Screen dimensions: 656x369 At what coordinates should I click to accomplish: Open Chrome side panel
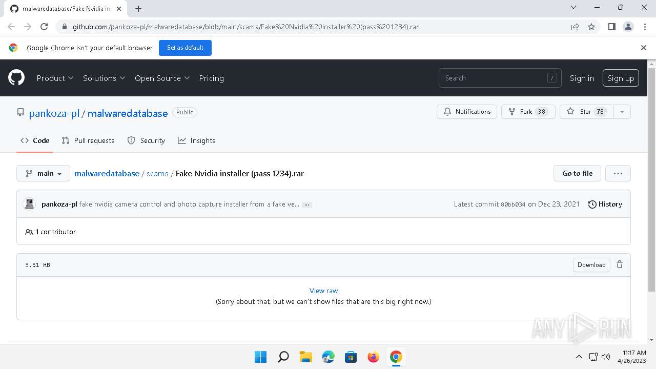click(611, 27)
